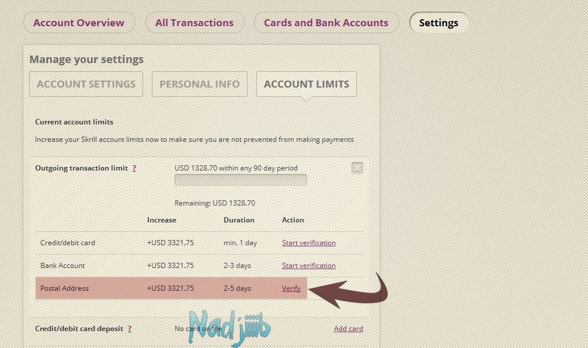Click the Bank Account row label
The width and height of the screenshot is (588, 348).
(62, 266)
